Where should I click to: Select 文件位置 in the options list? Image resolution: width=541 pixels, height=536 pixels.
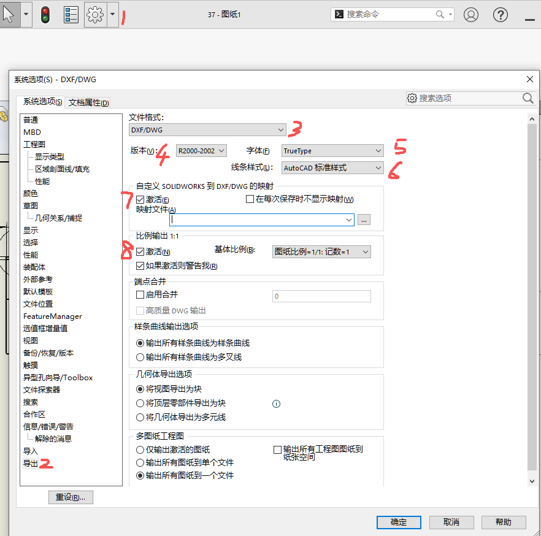pyautogui.click(x=37, y=304)
